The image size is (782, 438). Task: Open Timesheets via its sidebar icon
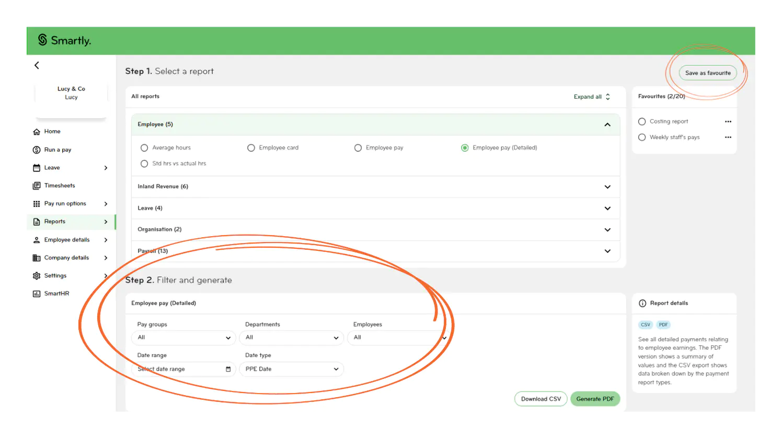[x=37, y=185]
